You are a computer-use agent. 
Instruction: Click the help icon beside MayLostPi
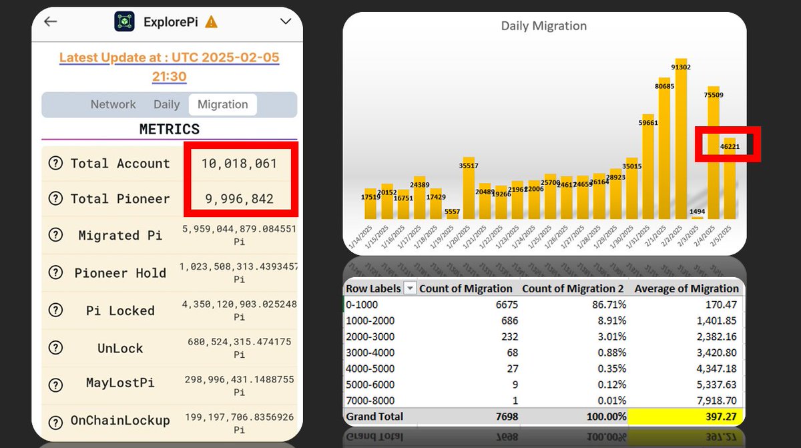pyautogui.click(x=54, y=385)
